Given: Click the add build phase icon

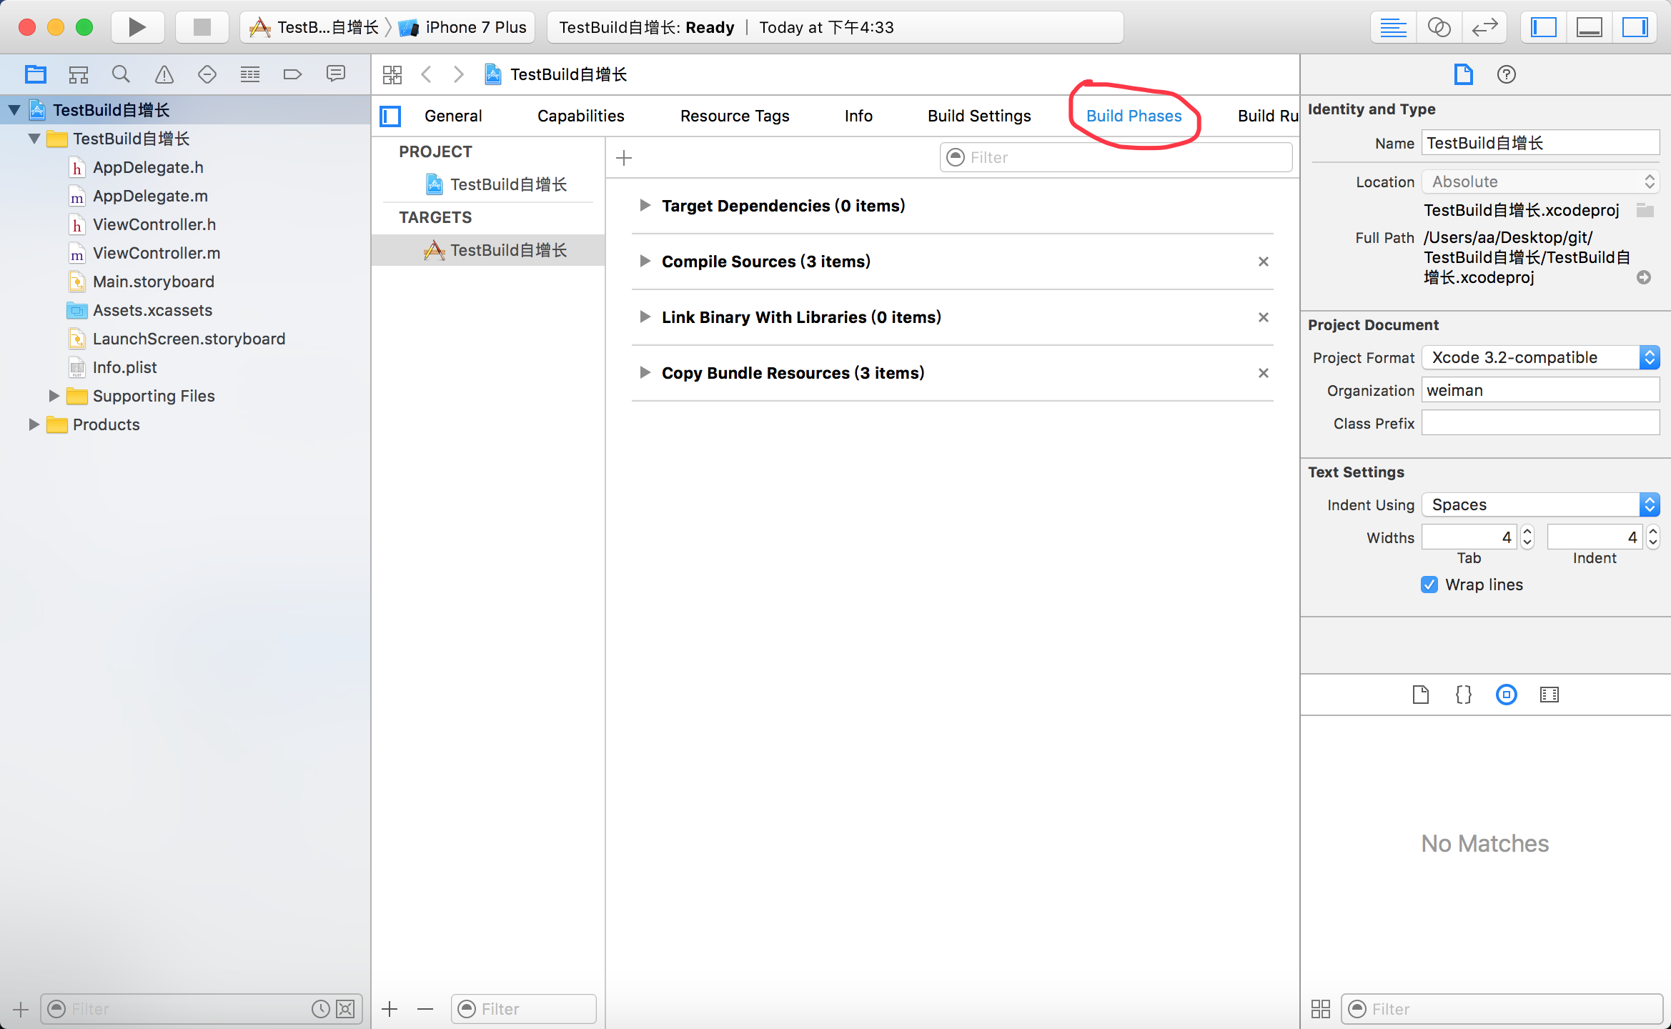Looking at the screenshot, I should pyautogui.click(x=623, y=156).
